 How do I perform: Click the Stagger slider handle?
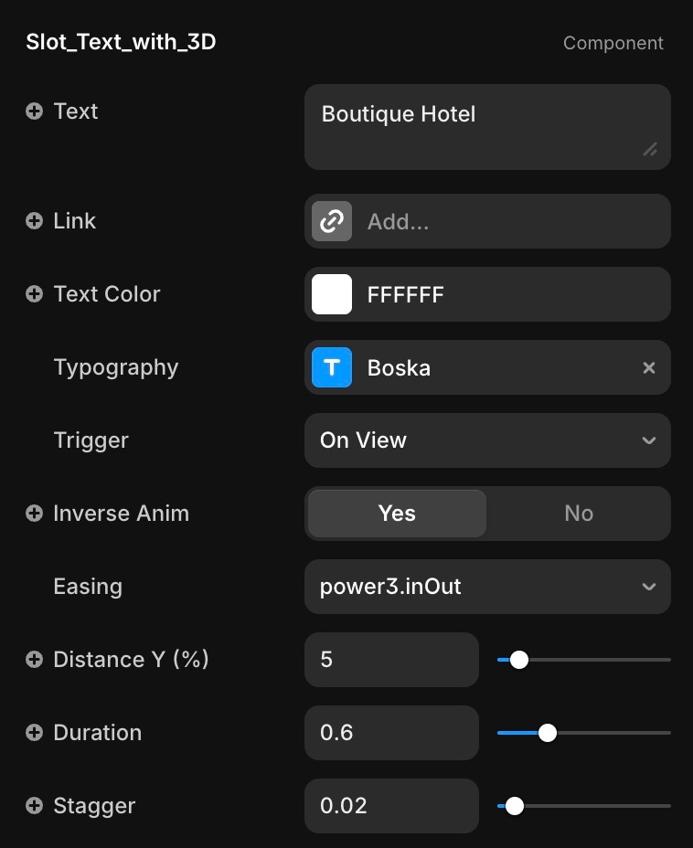point(515,806)
